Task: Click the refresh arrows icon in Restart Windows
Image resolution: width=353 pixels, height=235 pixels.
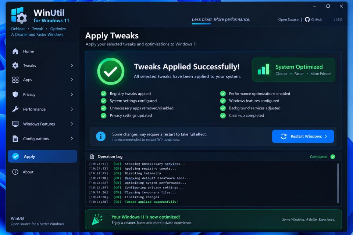Action: coord(284,137)
